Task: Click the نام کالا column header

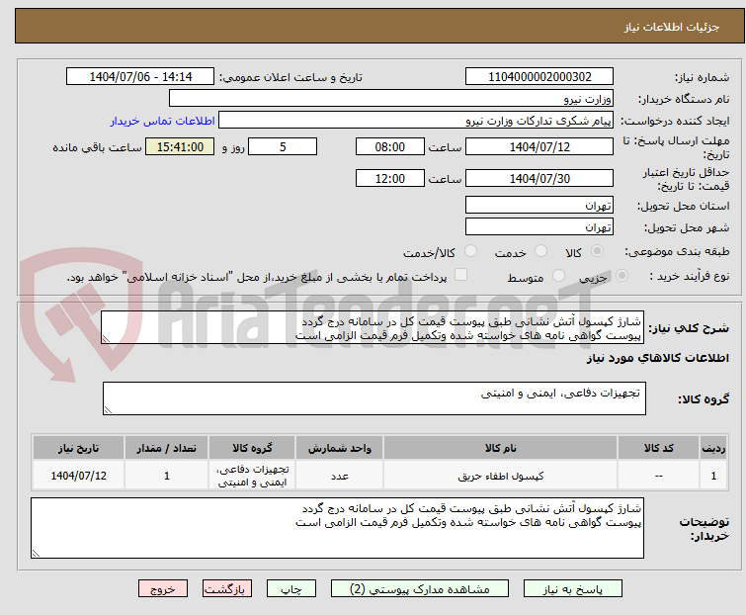Action: tap(501, 448)
